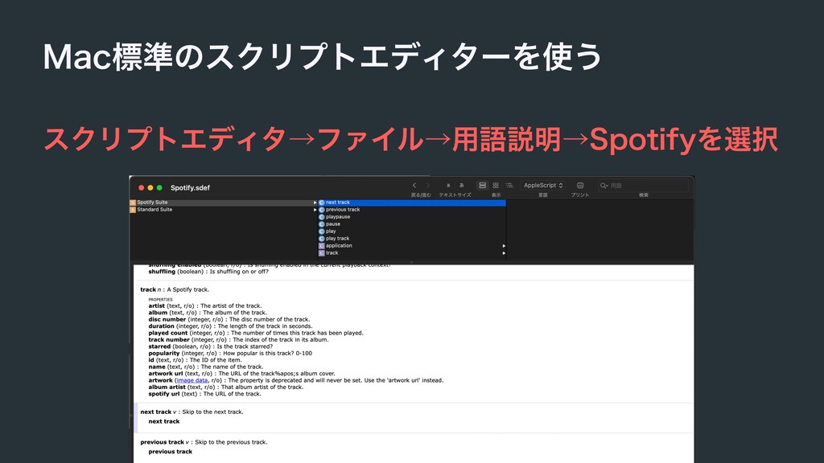
Task: Click 'previous track v : Skip to the previous track.'
Action: tap(204, 442)
